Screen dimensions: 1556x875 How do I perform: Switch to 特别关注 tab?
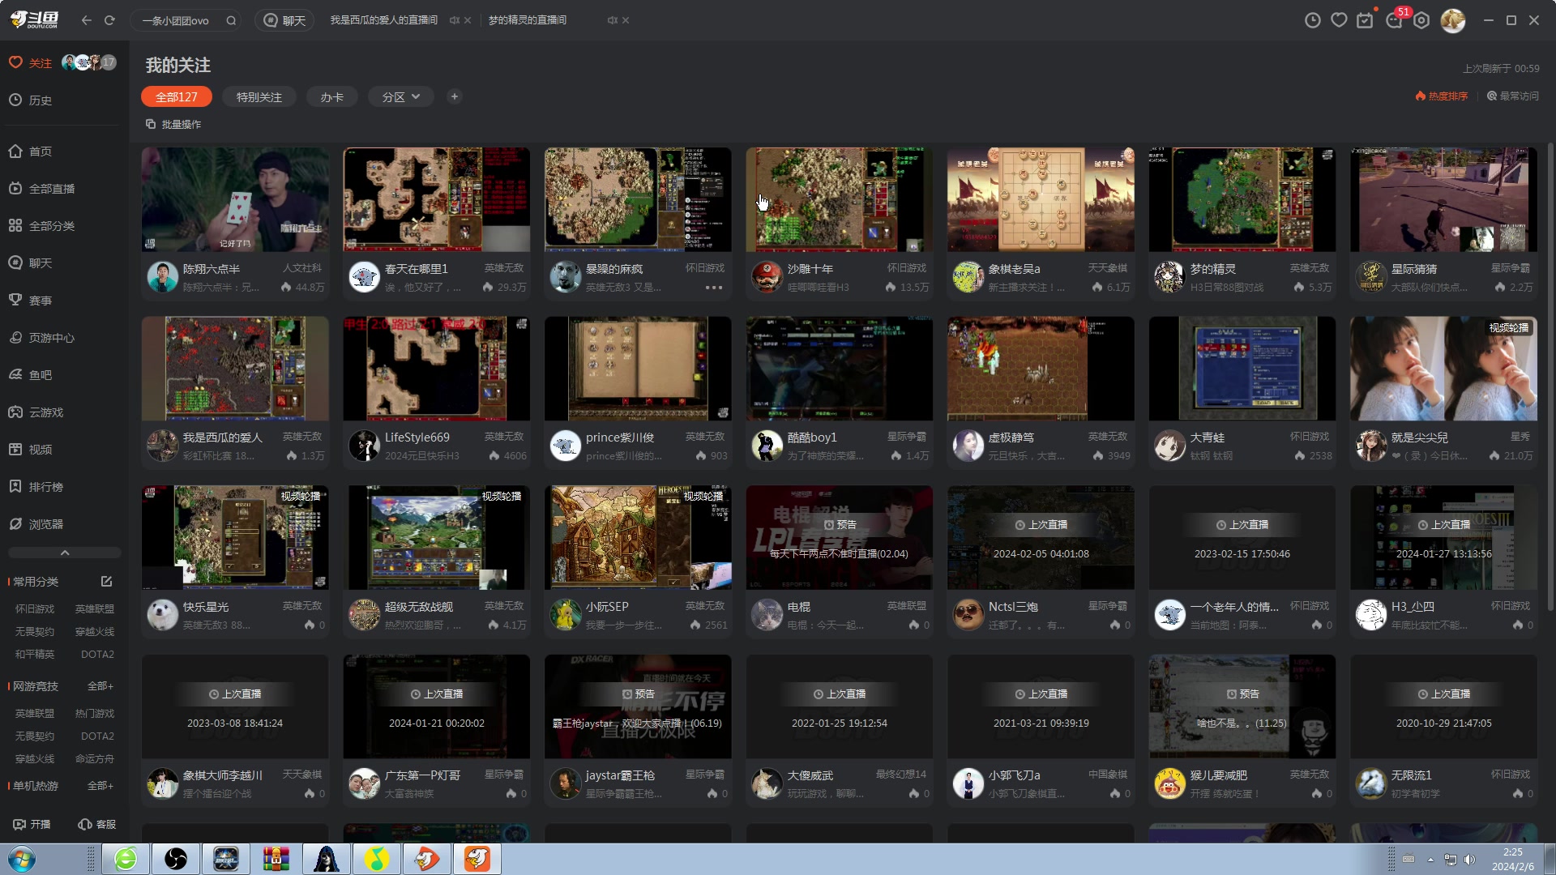(x=259, y=97)
